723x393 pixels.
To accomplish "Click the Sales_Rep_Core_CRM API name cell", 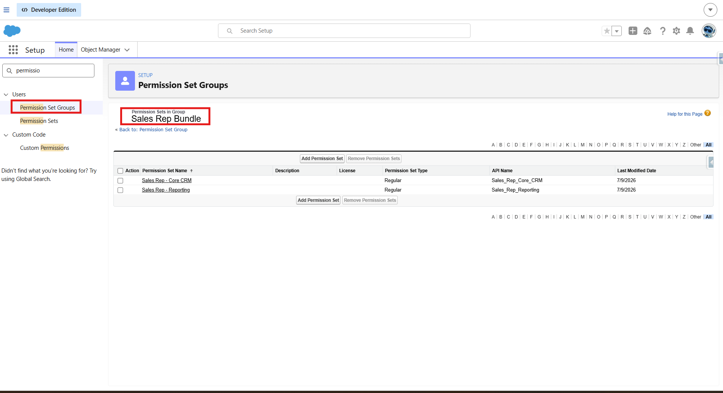I will pyautogui.click(x=517, y=181).
